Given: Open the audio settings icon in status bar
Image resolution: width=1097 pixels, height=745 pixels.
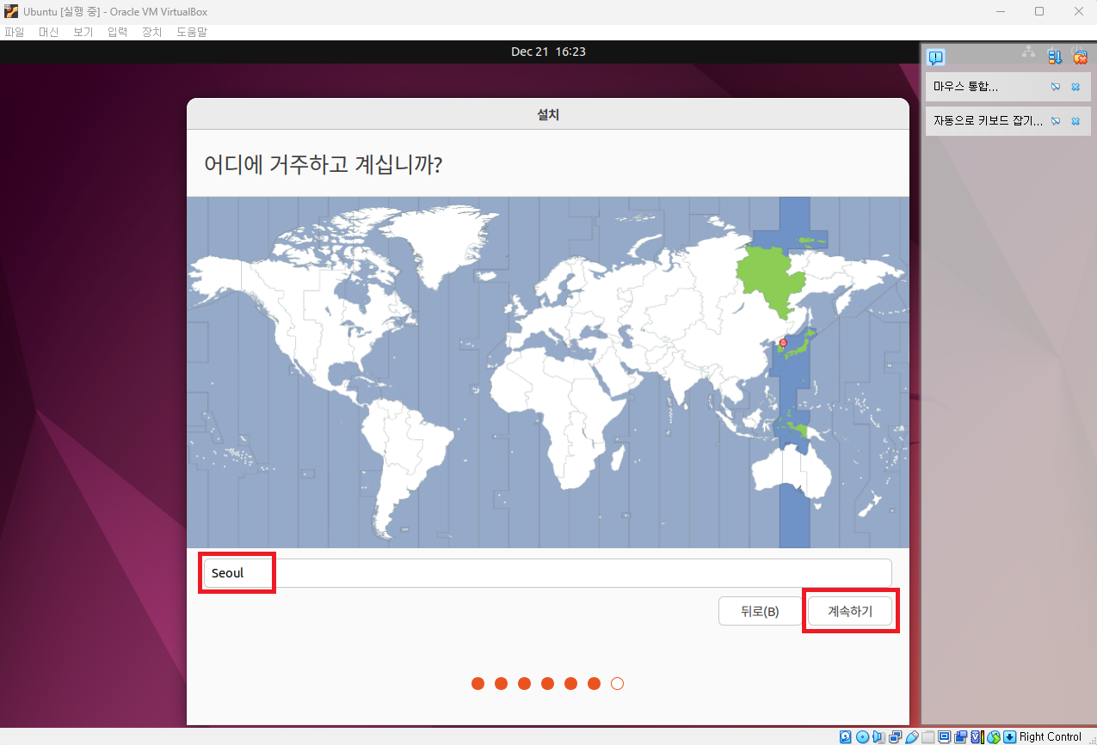Looking at the screenshot, I should (878, 736).
